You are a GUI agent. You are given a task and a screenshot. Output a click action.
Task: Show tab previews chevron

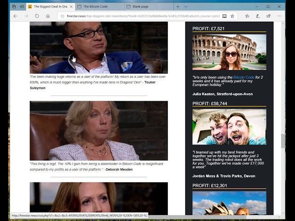tap(186, 7)
